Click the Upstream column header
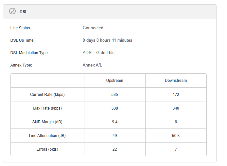 [x=114, y=81]
